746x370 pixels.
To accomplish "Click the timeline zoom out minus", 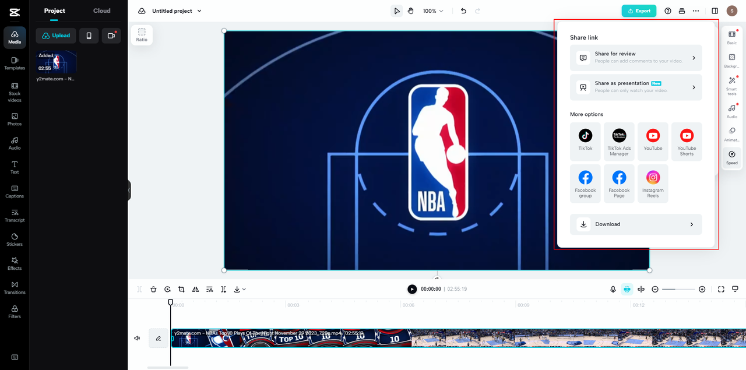I will [655, 289].
